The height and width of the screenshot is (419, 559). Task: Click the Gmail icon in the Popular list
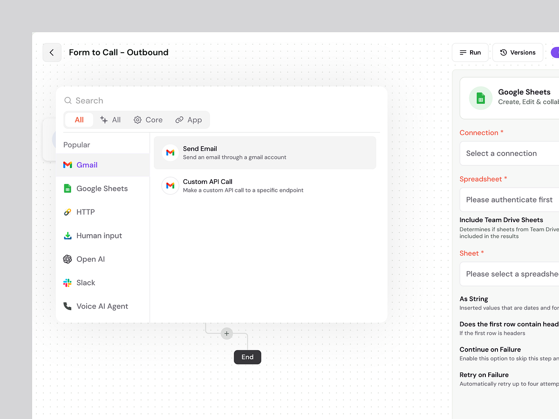point(68,165)
